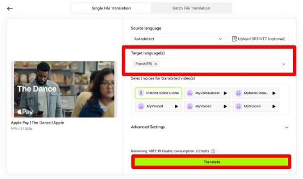
Task: Click the Instant Voice Clone microphone icon
Action: pos(141,93)
